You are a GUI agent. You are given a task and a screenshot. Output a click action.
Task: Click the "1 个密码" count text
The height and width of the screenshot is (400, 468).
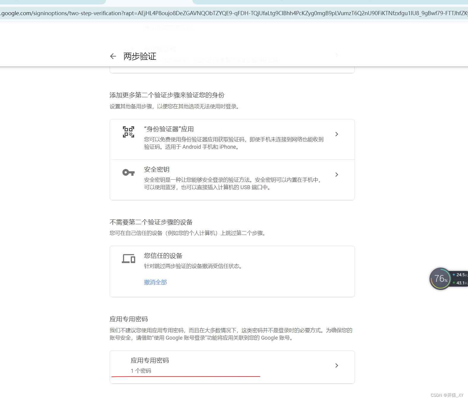pos(141,371)
